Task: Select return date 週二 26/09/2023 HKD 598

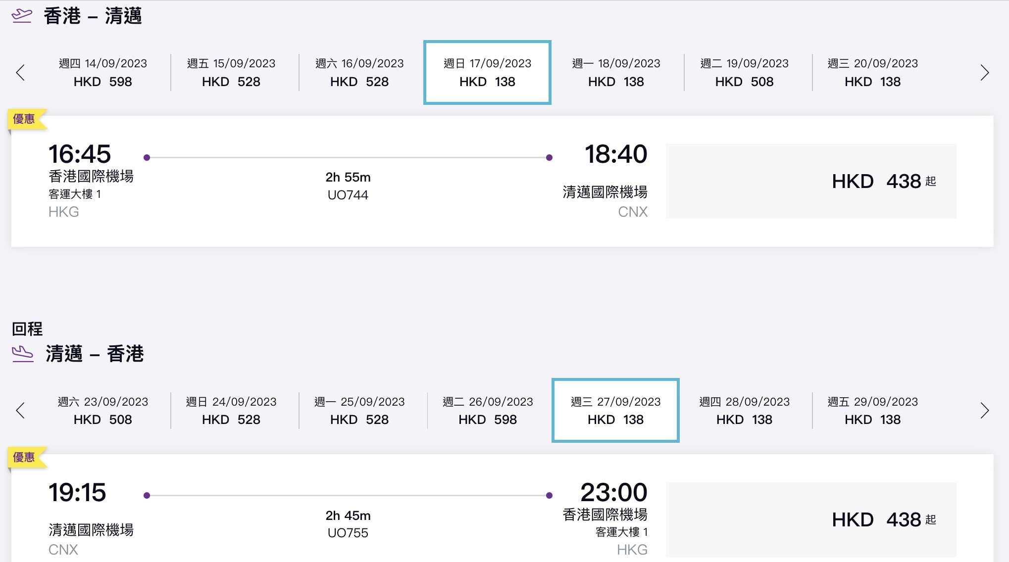Action: coord(488,411)
